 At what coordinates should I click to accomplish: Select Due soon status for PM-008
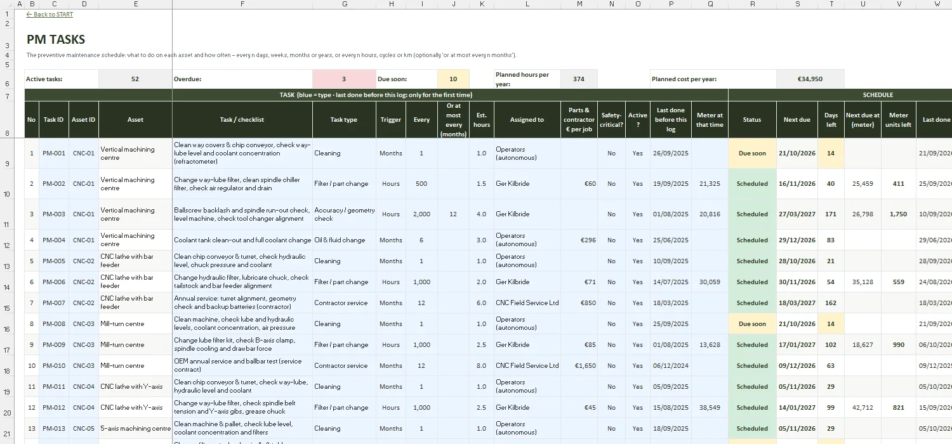coord(752,324)
